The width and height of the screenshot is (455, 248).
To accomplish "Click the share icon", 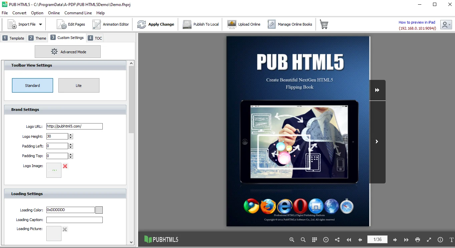I will [x=337, y=240].
